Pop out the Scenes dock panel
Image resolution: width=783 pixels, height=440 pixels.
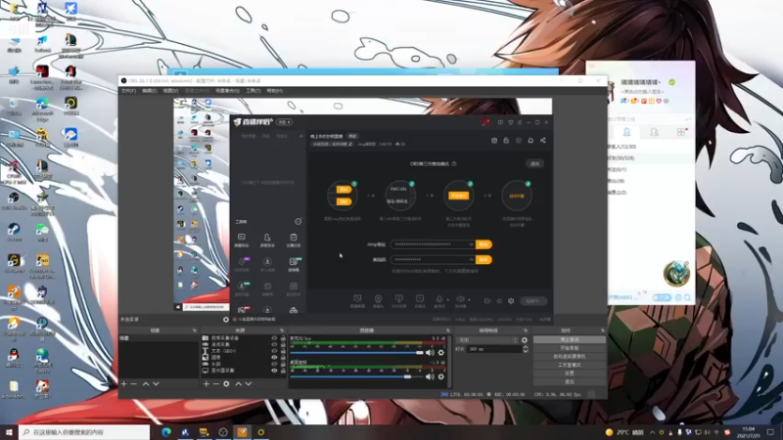(x=195, y=330)
